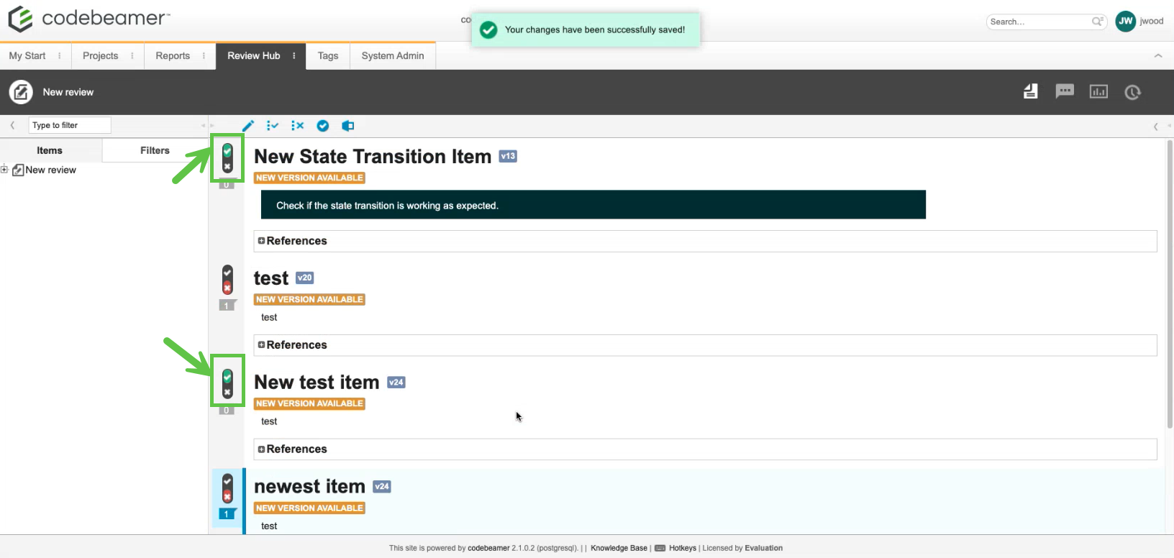Click the comment count flag on newest item
This screenshot has width=1174, height=558.
pyautogui.click(x=227, y=514)
